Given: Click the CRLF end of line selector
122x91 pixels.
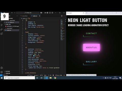Looking at the screenshot, I should (45, 75).
